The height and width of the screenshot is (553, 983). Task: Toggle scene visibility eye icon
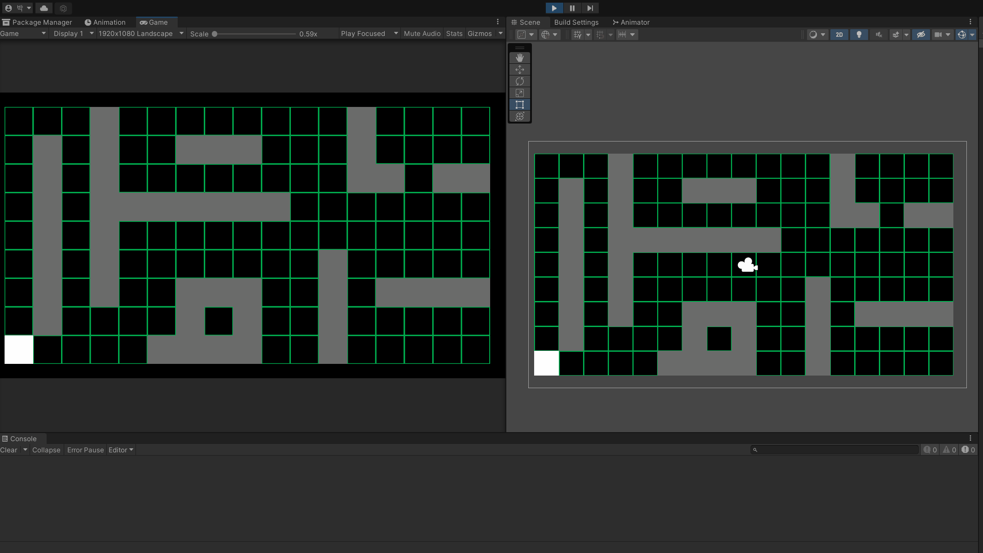(921, 35)
